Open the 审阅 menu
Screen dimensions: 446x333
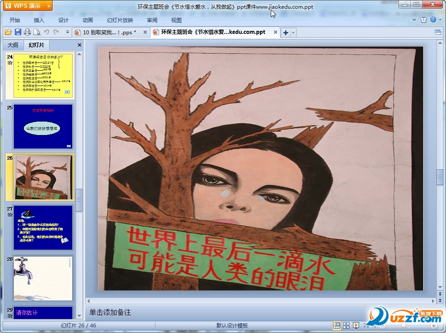coord(152,20)
